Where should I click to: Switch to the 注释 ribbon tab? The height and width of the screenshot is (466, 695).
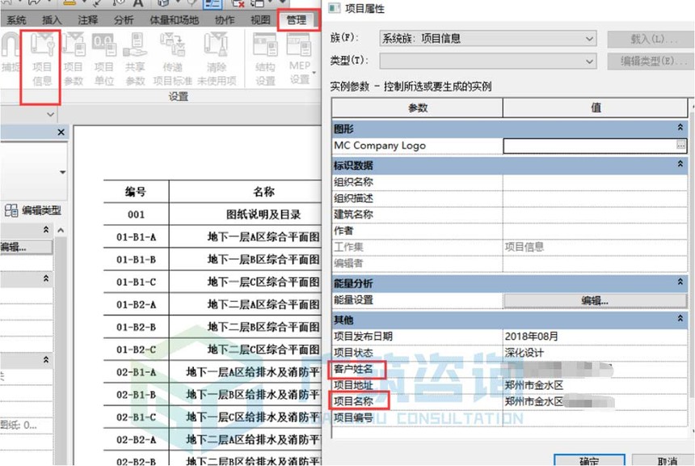(x=87, y=20)
